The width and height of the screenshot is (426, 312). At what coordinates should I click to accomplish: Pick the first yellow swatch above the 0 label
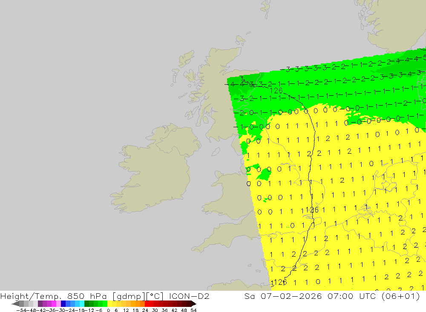110,304
